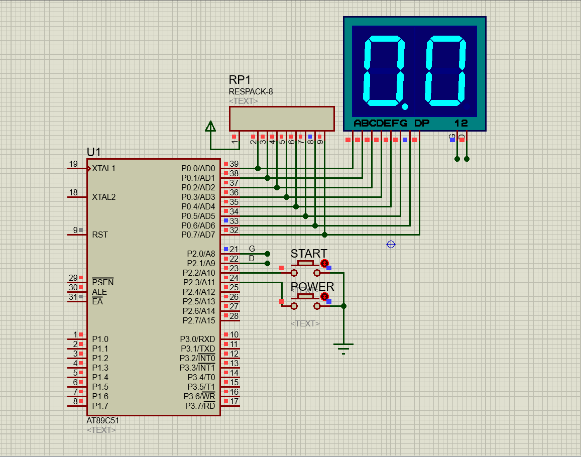Click the RST pin 9 on U1

click(76, 235)
